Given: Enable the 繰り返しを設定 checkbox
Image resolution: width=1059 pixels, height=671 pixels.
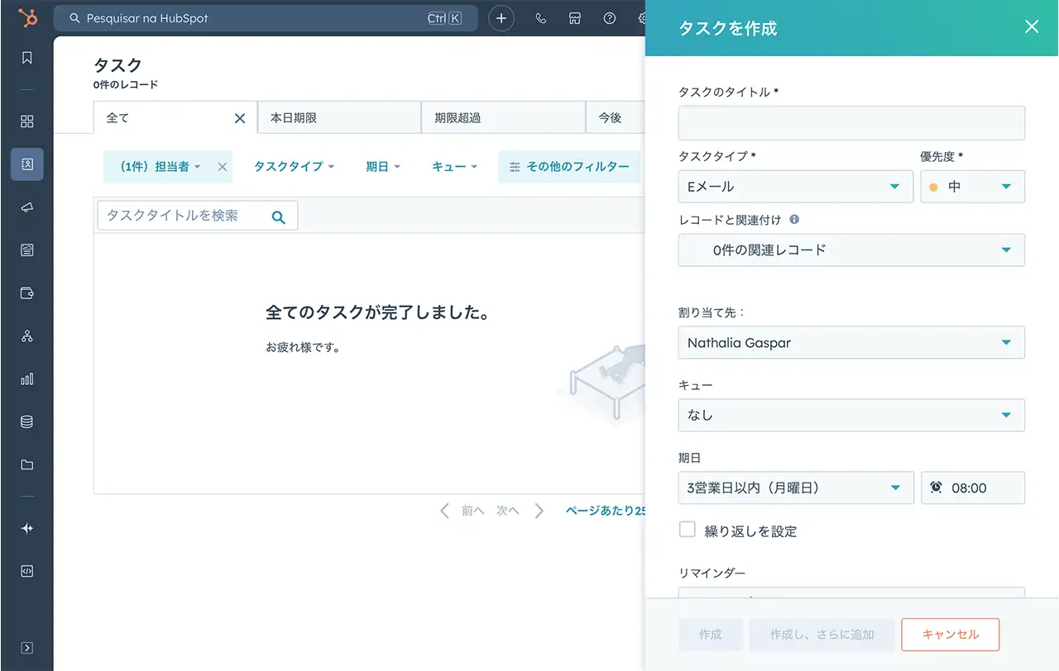Looking at the screenshot, I should [687, 530].
